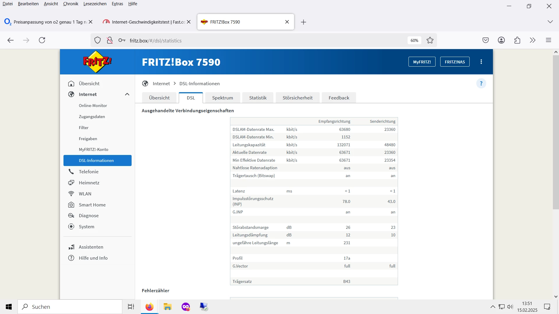Reset the 60% zoom level indicator
This screenshot has width=559, height=314.
click(414, 40)
